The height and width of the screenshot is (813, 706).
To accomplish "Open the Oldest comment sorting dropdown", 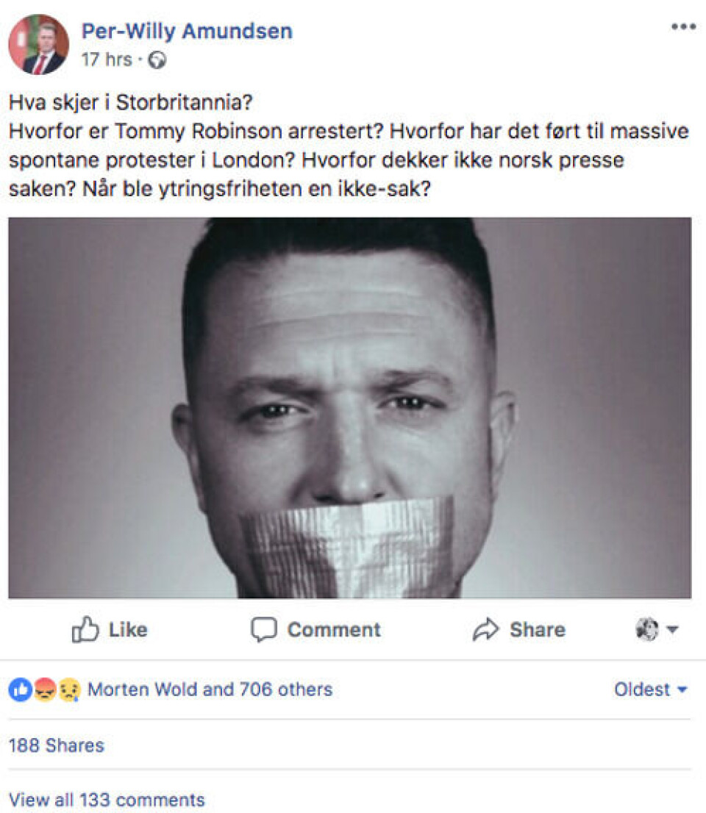I will coord(650,690).
